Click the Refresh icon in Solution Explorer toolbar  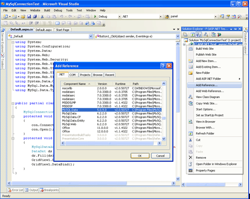193,34
